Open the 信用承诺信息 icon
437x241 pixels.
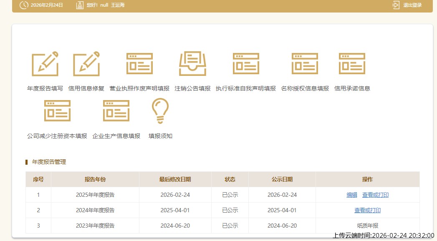[352, 64]
